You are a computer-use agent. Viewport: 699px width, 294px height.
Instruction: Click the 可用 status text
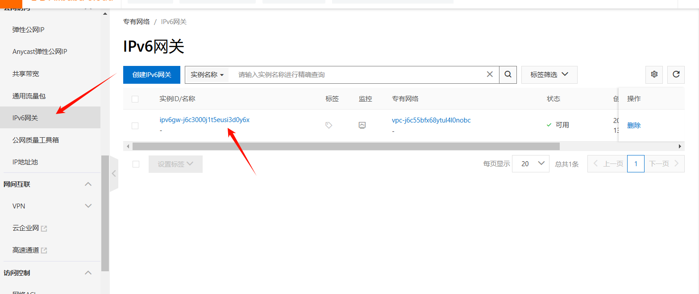(x=562, y=125)
